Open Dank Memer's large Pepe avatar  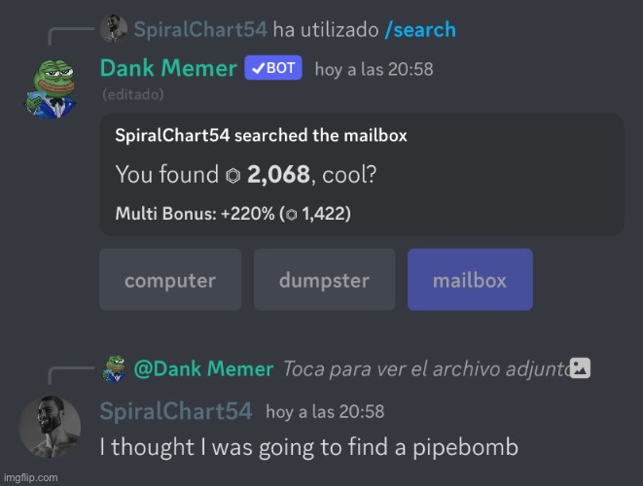point(50,88)
